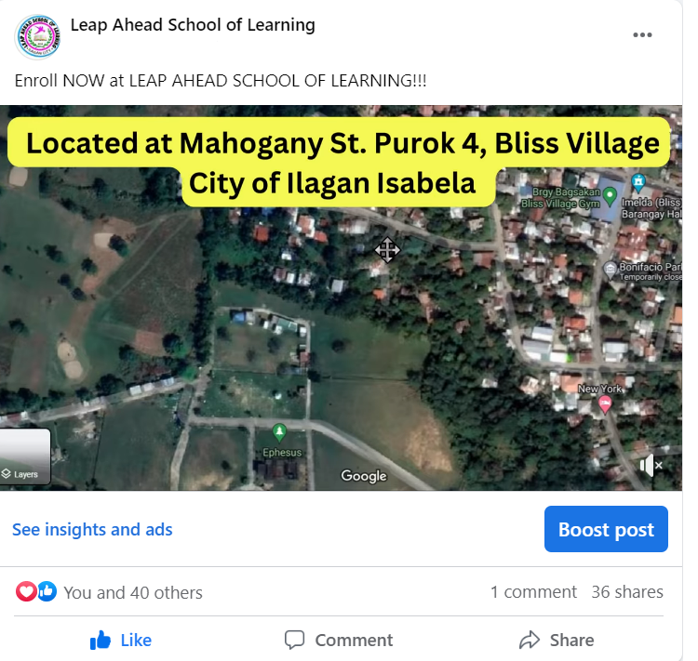698x661 pixels.
Task: Open the 1 comment link
Action: tap(533, 592)
